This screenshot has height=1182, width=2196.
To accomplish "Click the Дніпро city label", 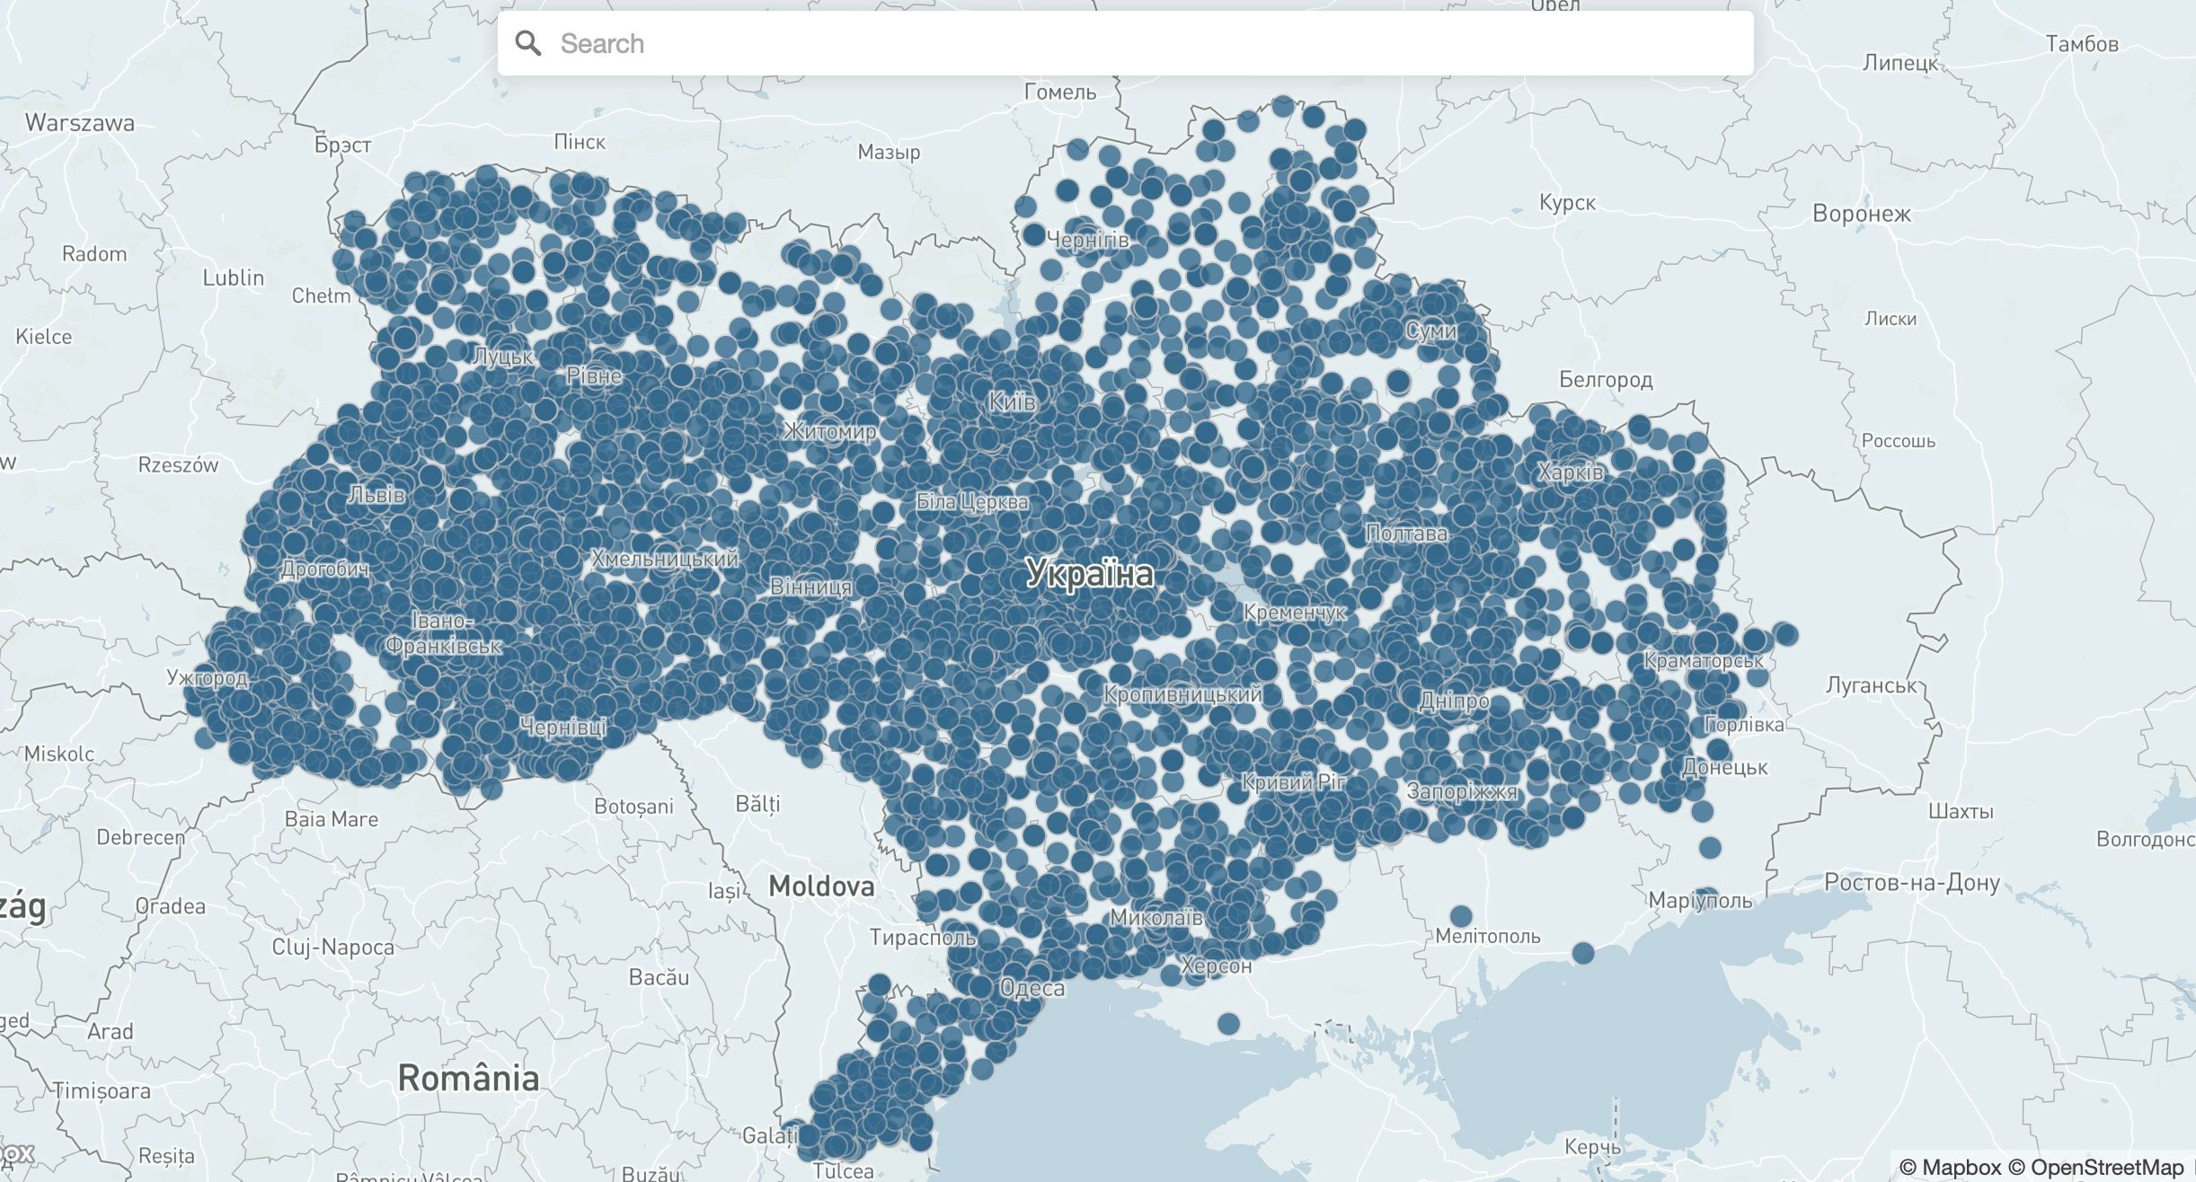I will [x=1454, y=701].
